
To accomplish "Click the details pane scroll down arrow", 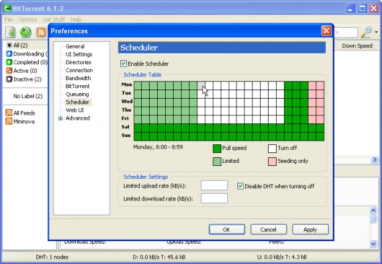I will tap(373, 244).
